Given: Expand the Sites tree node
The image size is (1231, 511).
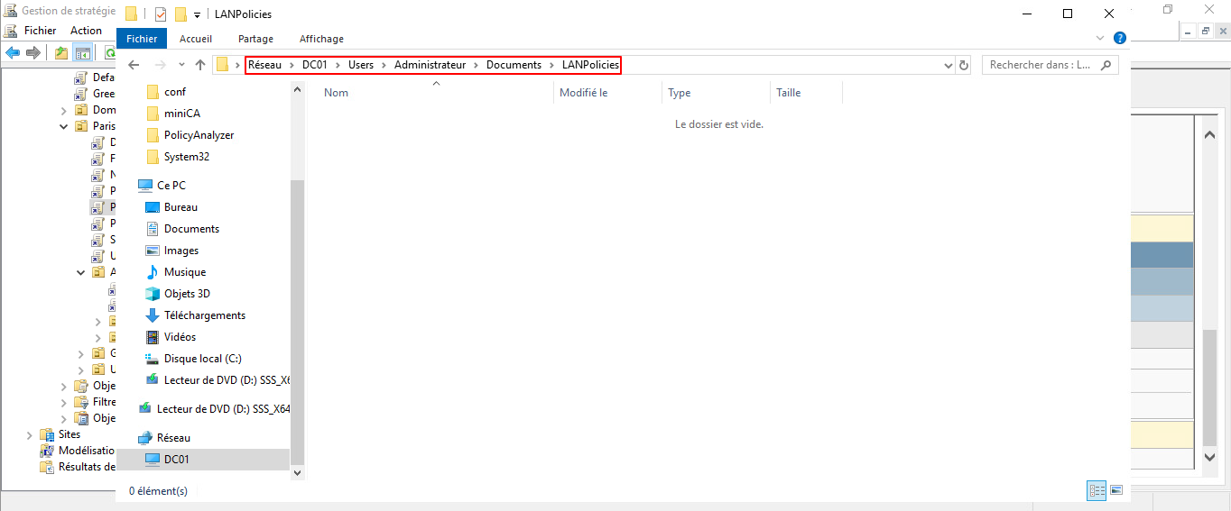Looking at the screenshot, I should click(x=30, y=434).
